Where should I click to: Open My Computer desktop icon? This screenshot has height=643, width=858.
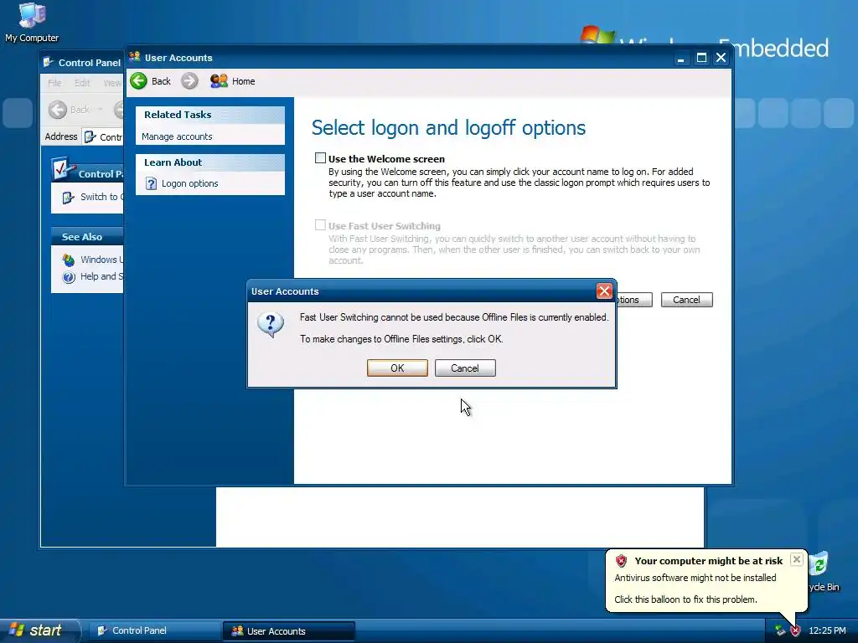coord(32,22)
